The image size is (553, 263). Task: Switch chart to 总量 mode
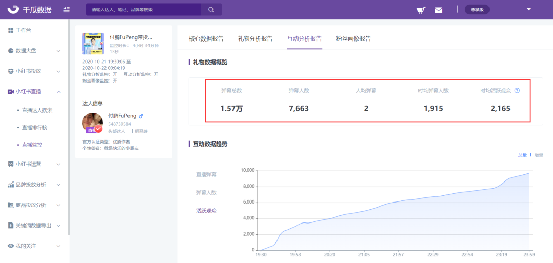[522, 155]
